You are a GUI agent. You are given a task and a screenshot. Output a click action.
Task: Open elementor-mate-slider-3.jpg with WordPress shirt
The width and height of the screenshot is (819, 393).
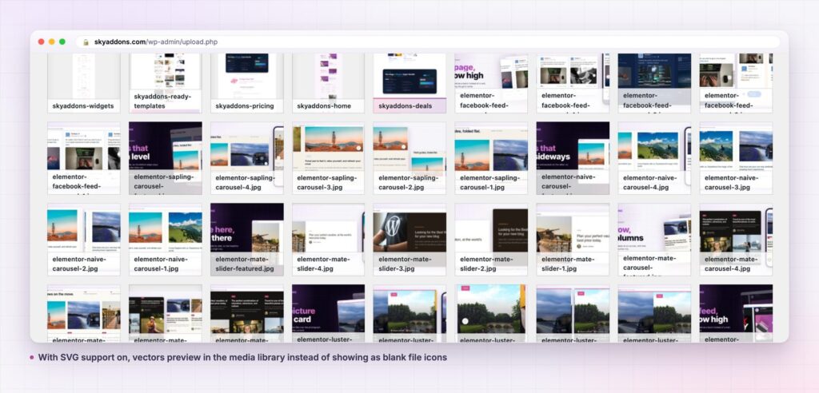tap(410, 240)
